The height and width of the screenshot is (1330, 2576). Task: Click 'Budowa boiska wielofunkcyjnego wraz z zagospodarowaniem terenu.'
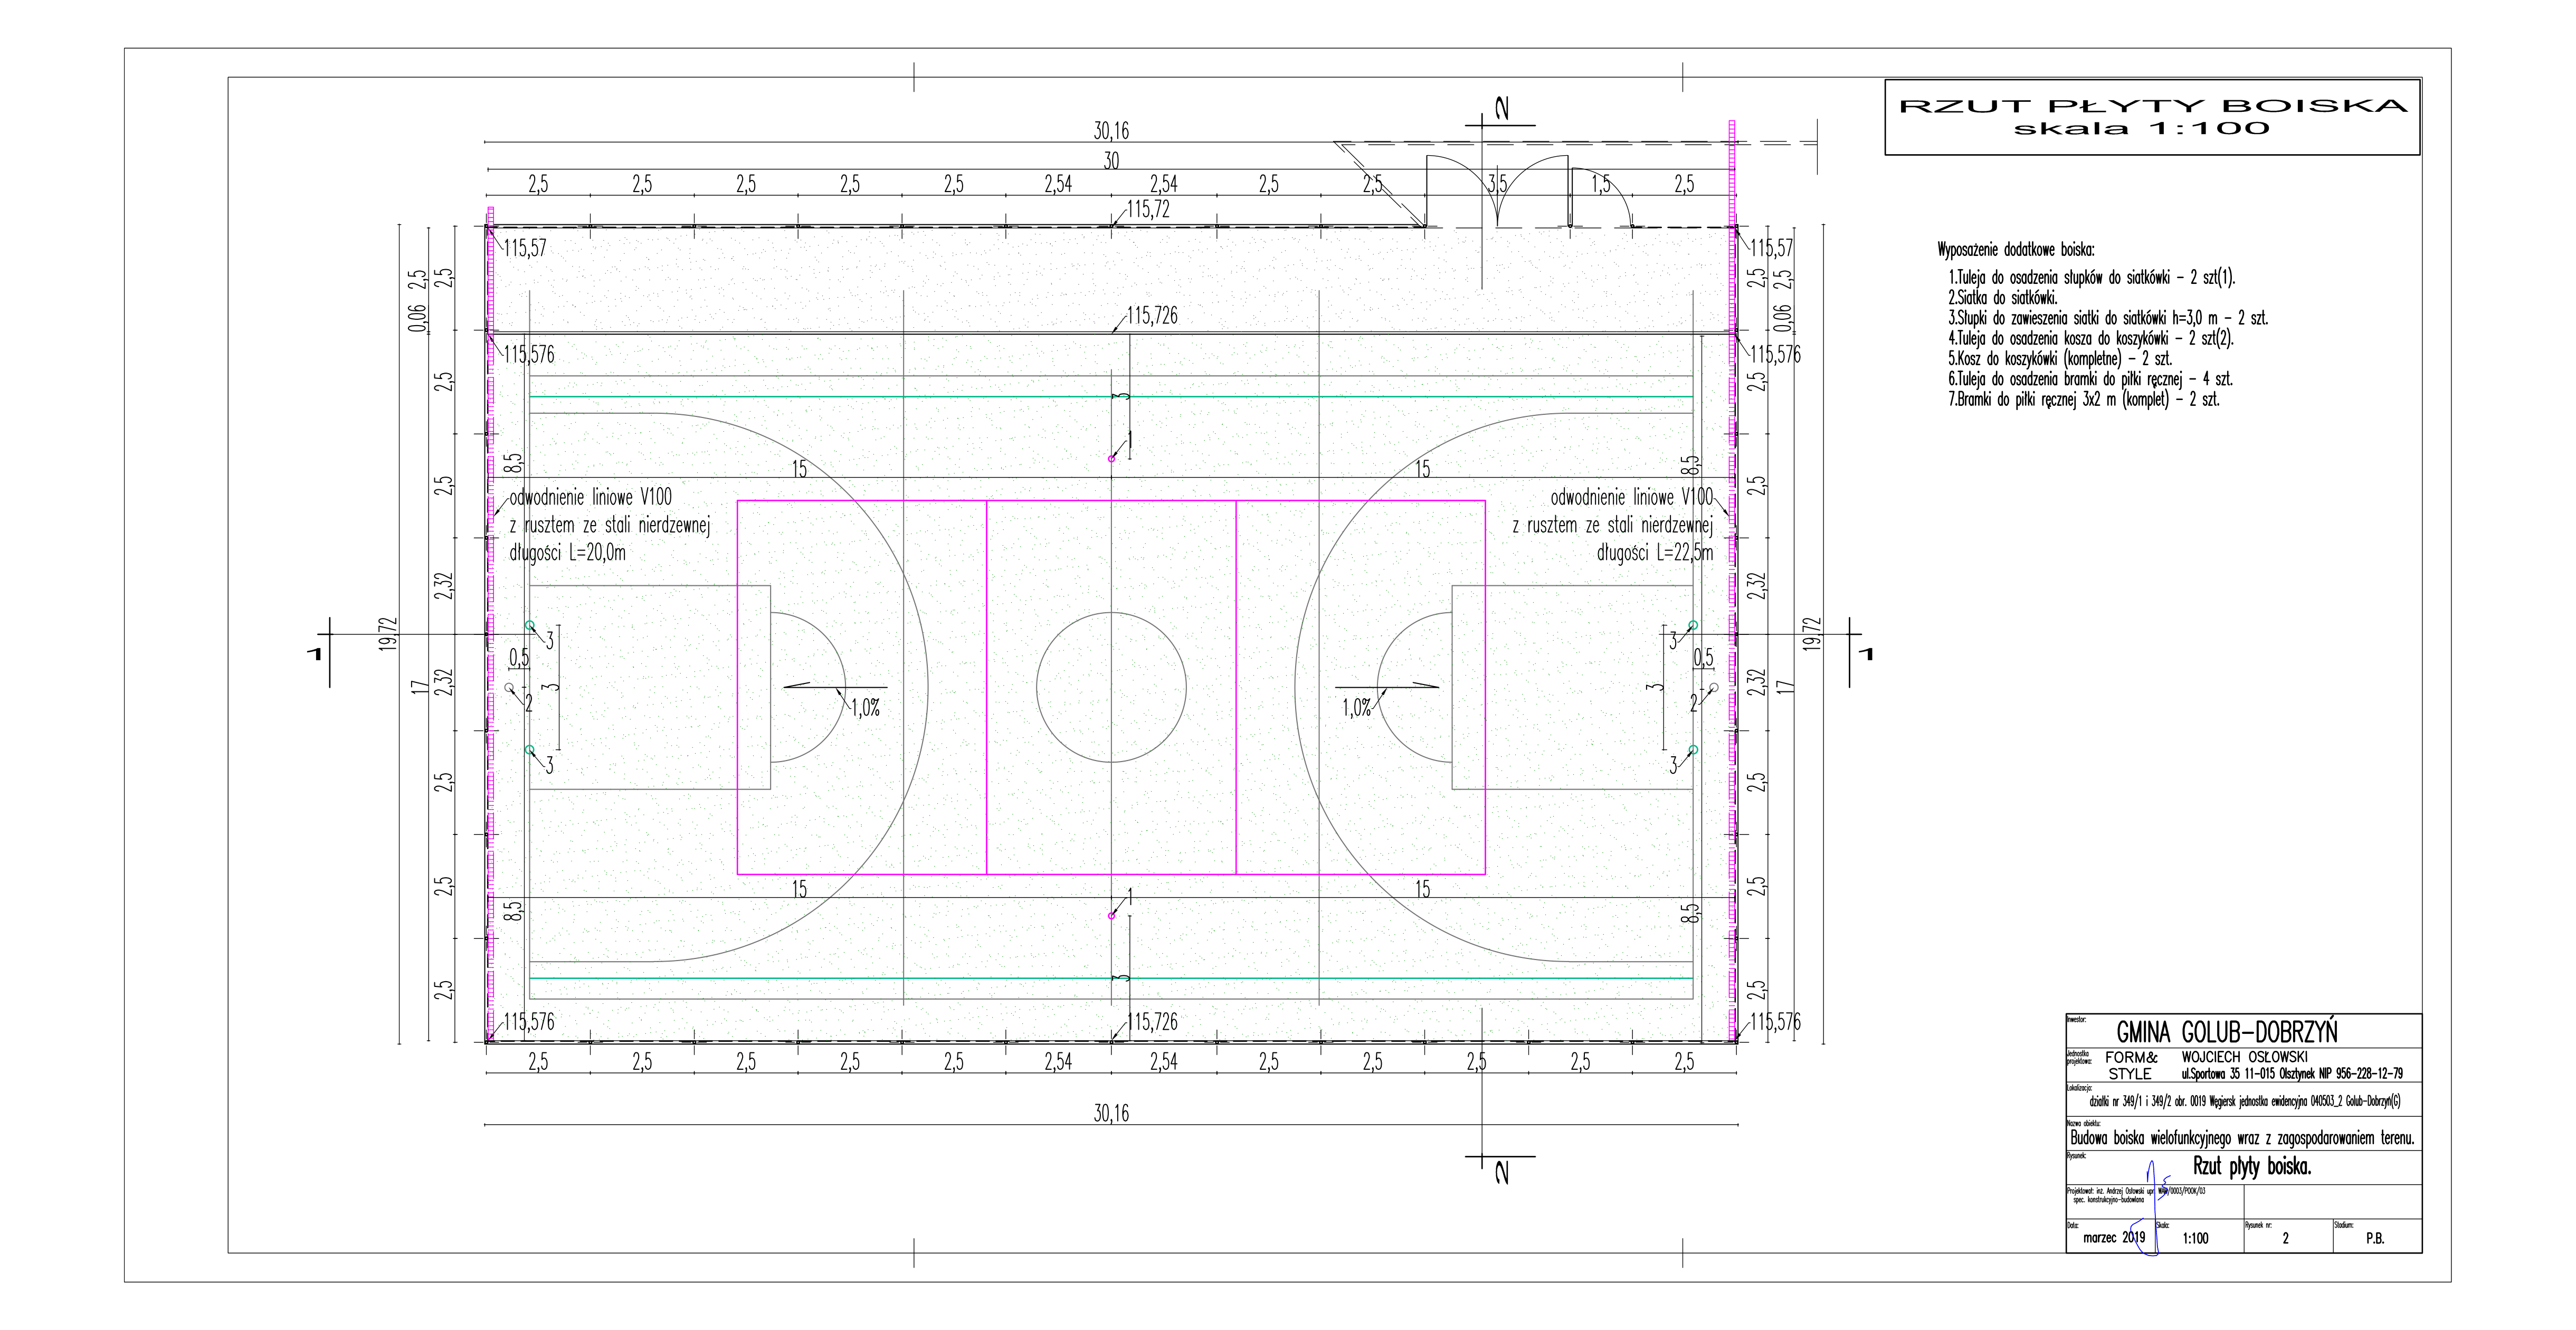click(2242, 1138)
